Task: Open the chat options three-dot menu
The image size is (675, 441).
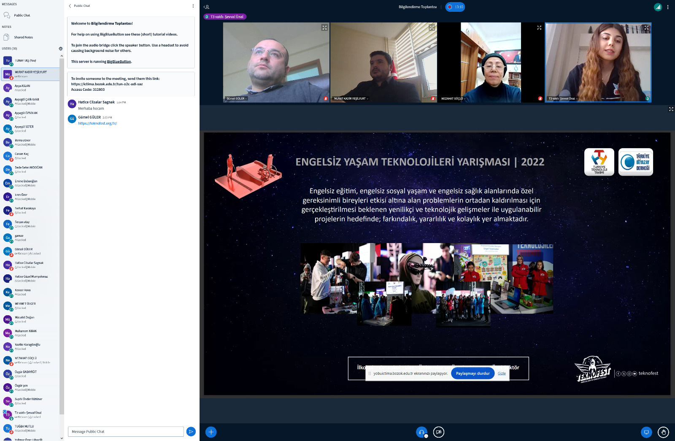Action: 193,6
